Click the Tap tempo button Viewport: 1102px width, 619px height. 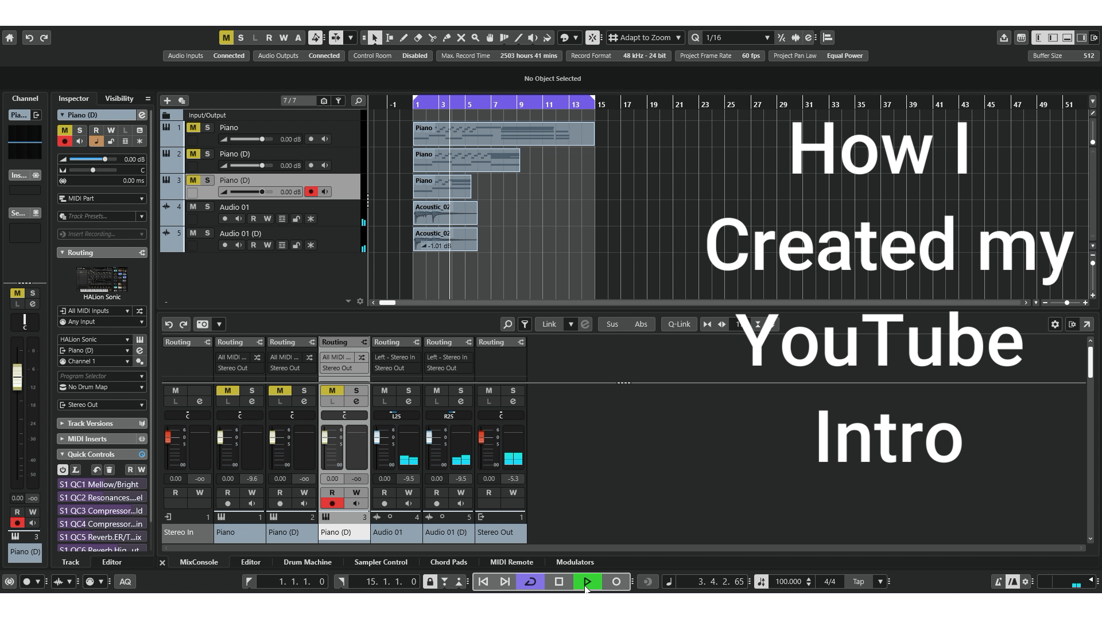[x=858, y=581]
